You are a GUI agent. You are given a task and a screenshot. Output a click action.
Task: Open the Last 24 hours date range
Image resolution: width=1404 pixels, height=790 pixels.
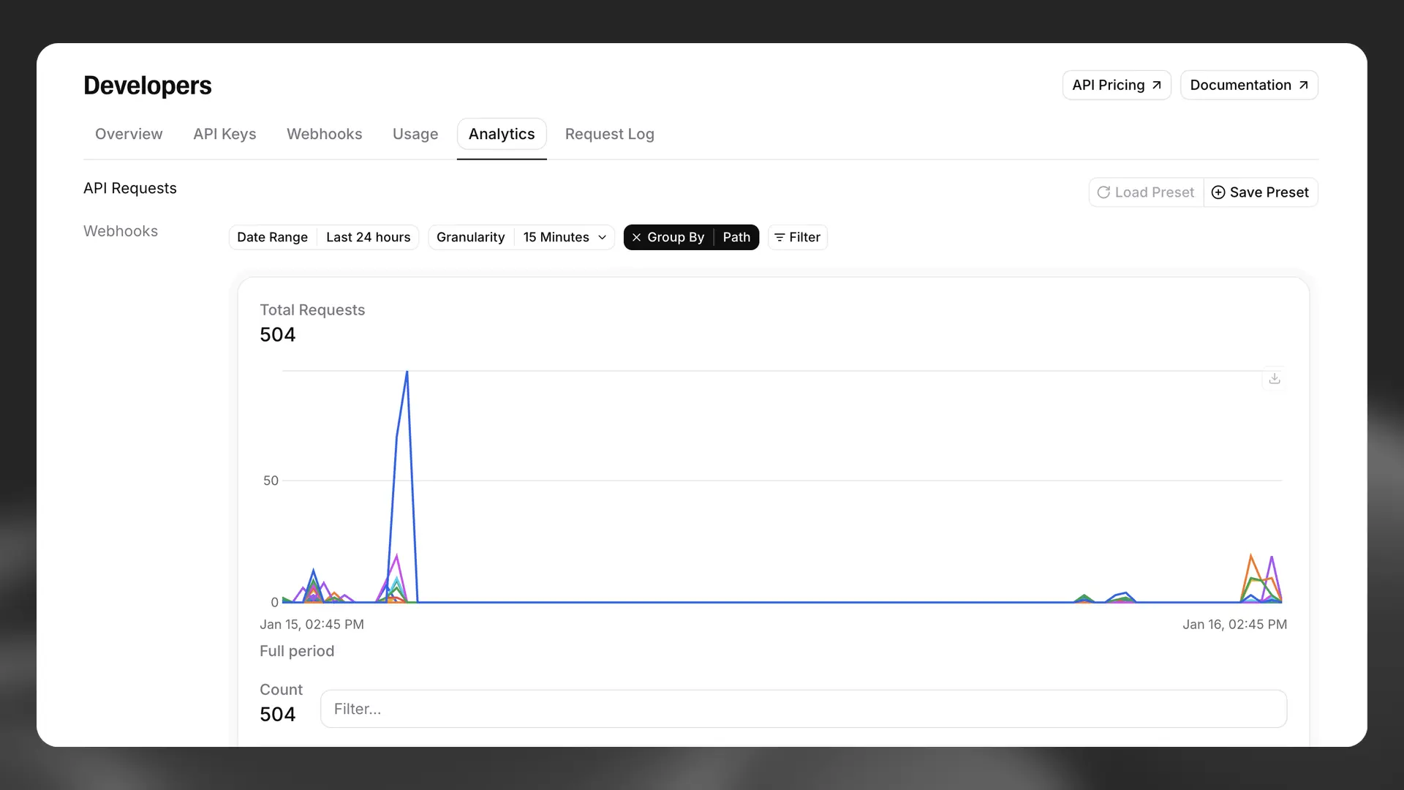tap(368, 237)
